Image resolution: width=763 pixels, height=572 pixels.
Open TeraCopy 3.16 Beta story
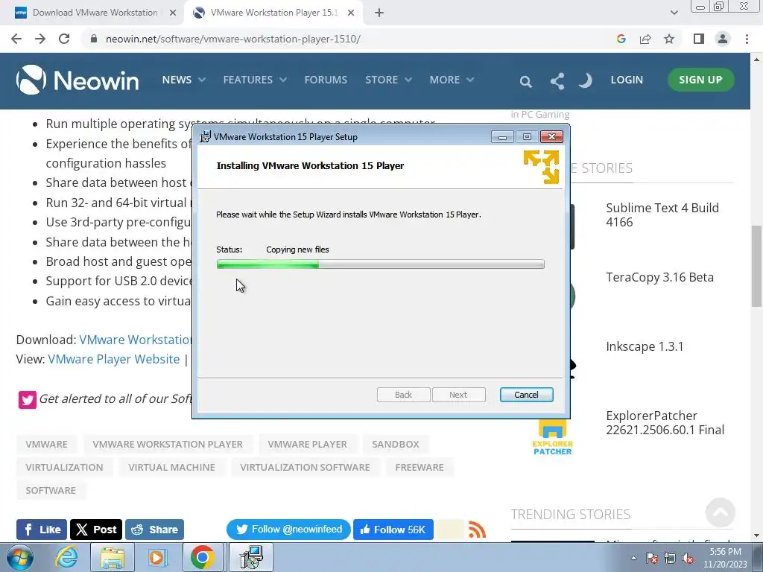coord(659,277)
